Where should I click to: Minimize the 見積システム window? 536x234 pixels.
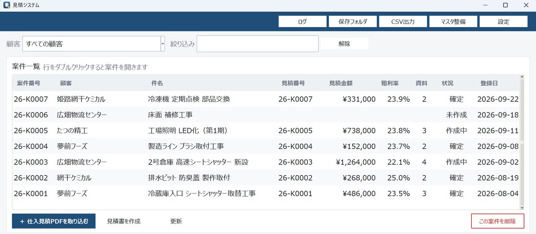pos(485,5)
